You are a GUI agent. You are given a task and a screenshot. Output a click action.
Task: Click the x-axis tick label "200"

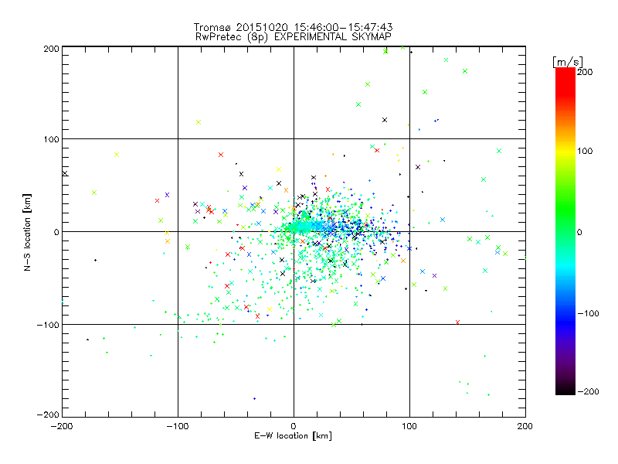[x=525, y=426]
